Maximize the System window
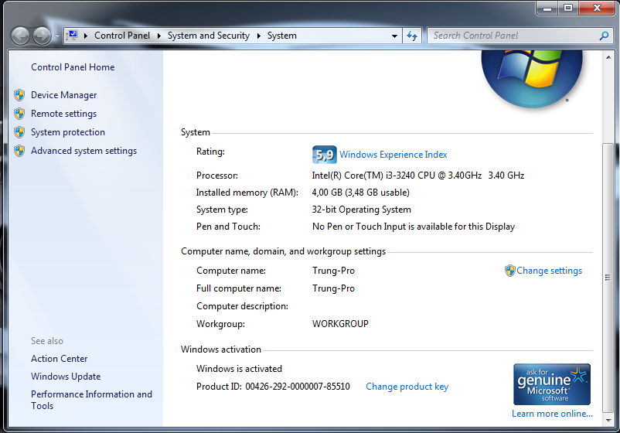The width and height of the screenshot is (620, 433). pos(568,8)
